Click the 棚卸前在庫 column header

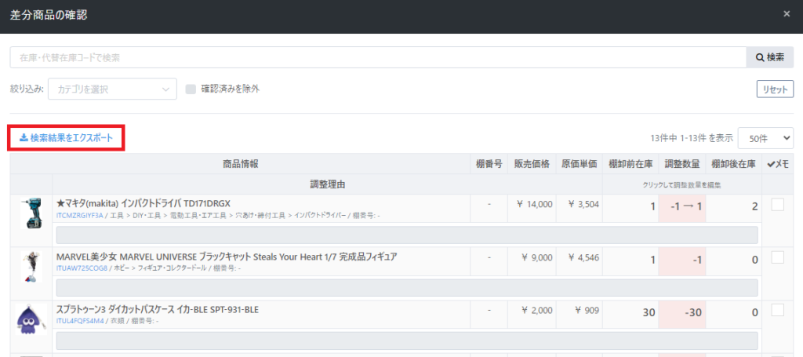(630, 164)
